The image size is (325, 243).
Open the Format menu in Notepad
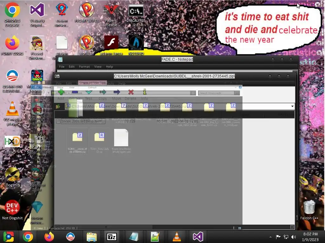click(84, 67)
